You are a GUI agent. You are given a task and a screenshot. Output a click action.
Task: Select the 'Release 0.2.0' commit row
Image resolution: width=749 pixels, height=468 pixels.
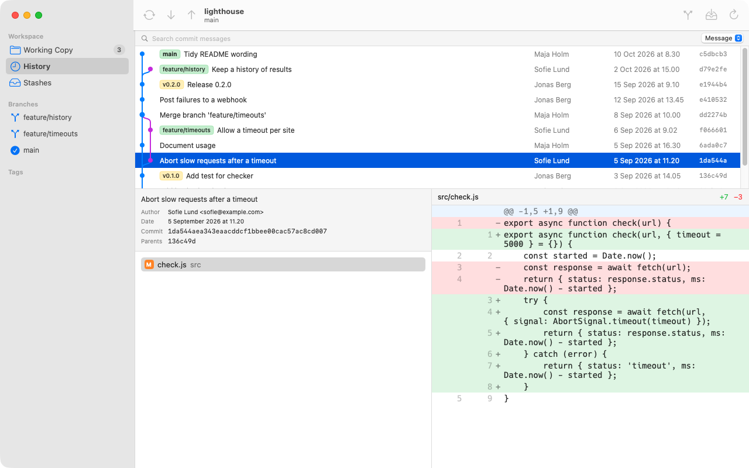[438, 84]
